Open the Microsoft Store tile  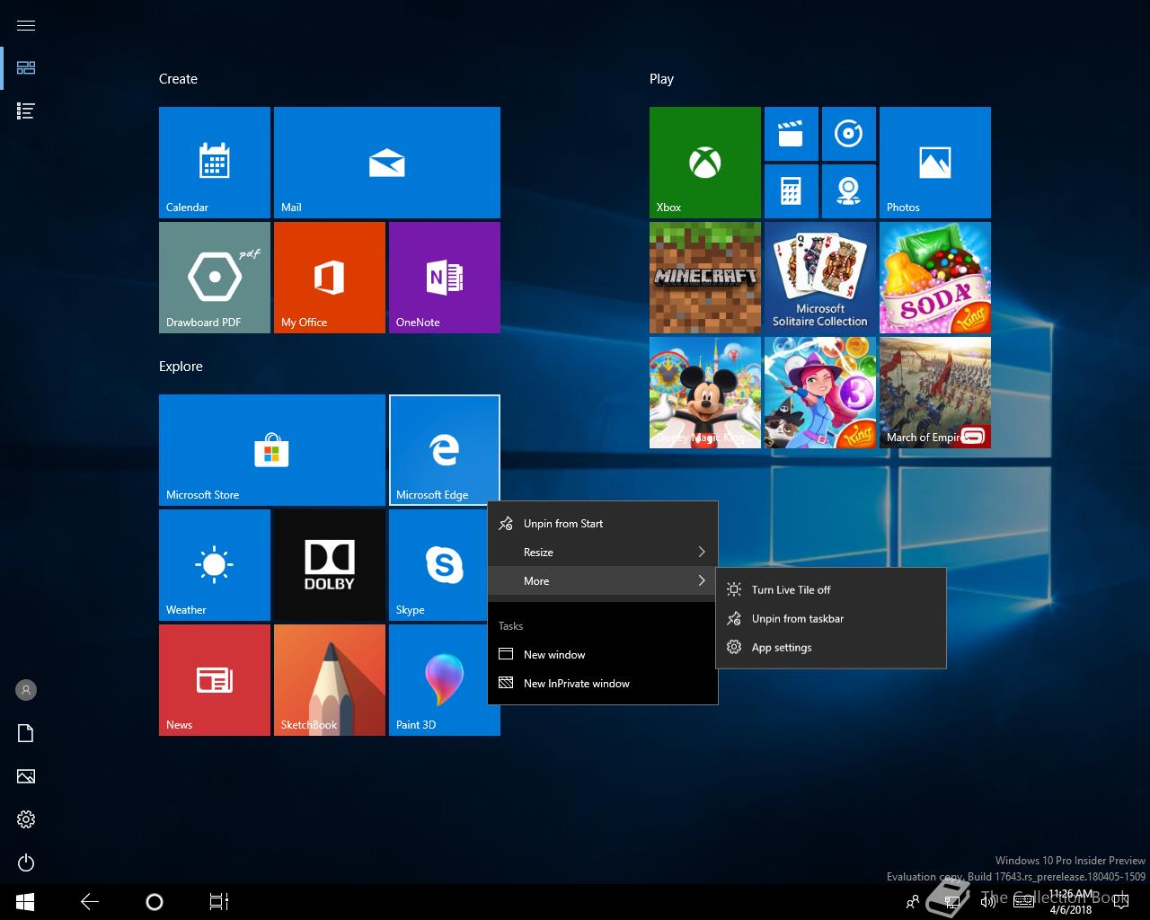pos(272,450)
